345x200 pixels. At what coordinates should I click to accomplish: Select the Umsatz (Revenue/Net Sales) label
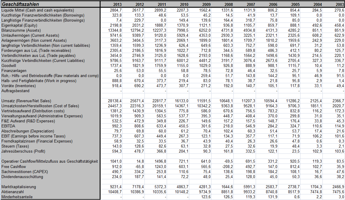pyautogui.click(x=26, y=101)
